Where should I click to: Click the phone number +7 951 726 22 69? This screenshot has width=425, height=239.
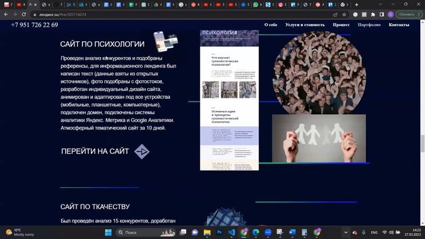point(35,25)
